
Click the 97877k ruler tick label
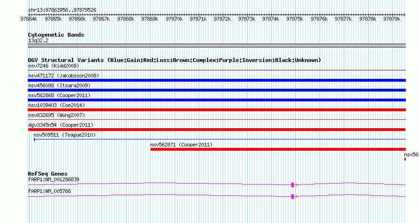pos(343,19)
